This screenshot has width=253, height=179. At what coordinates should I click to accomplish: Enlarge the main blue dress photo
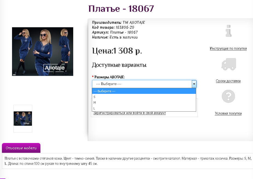(43, 52)
